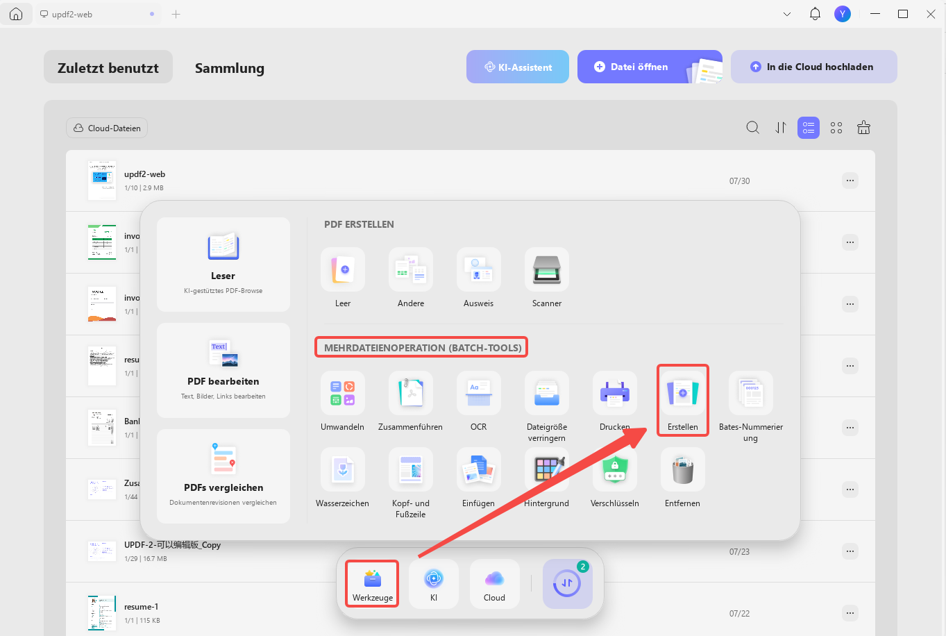
Task: Open the Wasserzeichen watermark tool
Action: [343, 469]
